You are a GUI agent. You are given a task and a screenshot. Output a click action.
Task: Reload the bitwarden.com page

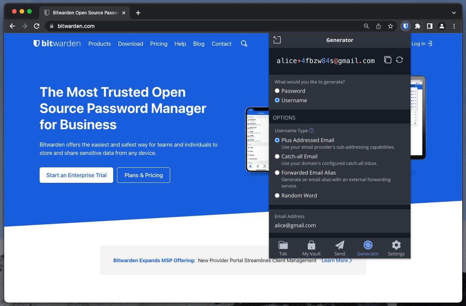[x=37, y=26]
